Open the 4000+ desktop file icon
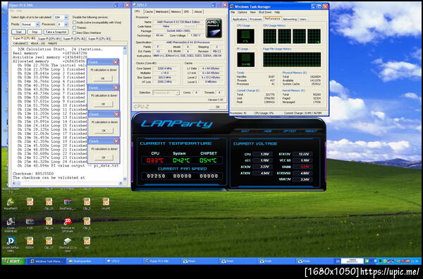 [x=30, y=242]
